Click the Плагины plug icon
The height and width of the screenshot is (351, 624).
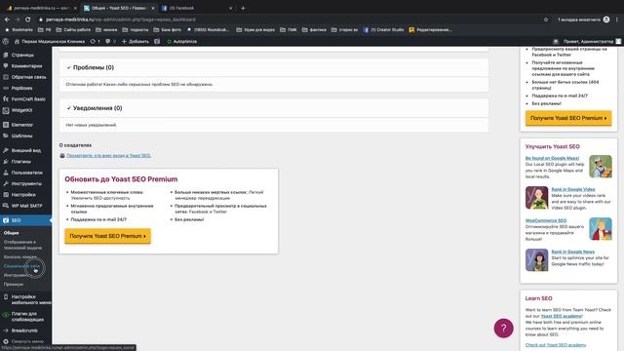(6, 162)
